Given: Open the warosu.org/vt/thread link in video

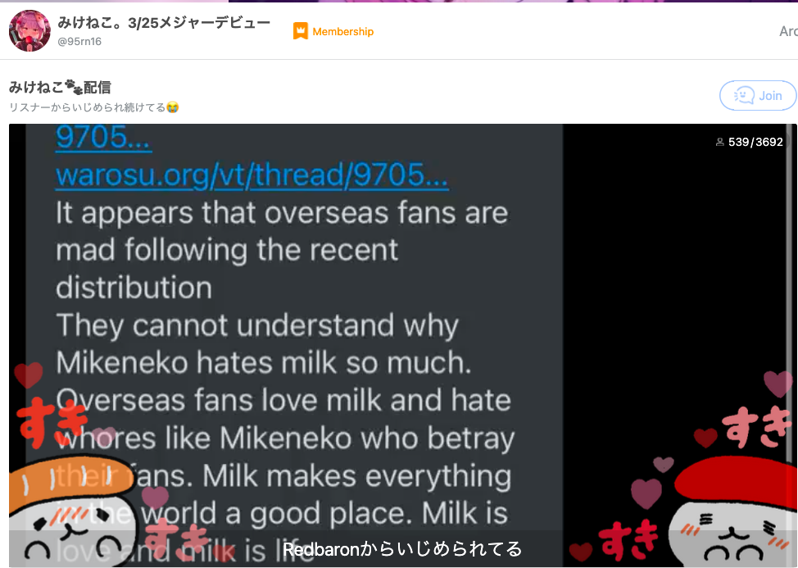Looking at the screenshot, I should point(252,175).
